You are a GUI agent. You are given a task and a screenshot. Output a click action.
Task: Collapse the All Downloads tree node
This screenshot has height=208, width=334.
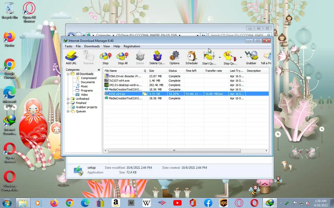[68, 74]
